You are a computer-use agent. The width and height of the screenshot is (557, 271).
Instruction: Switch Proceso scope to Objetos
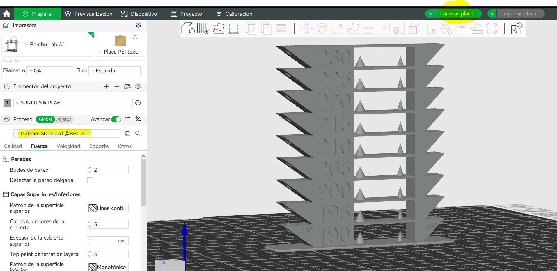pyautogui.click(x=63, y=119)
